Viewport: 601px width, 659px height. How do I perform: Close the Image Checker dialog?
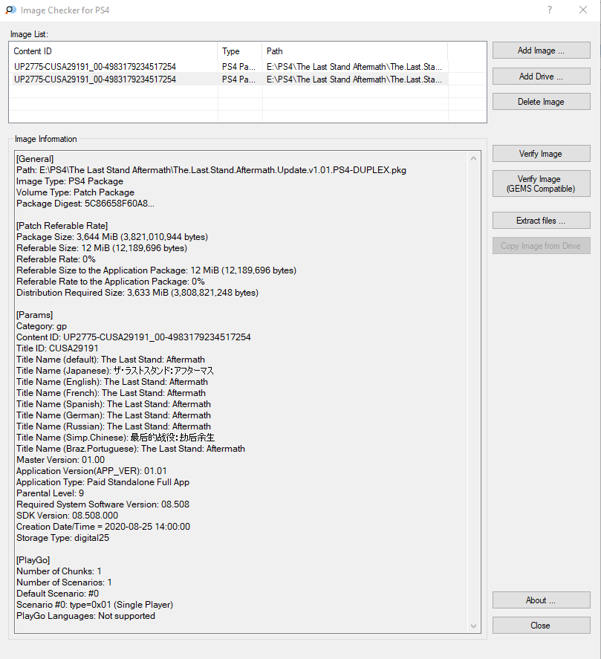click(542, 626)
